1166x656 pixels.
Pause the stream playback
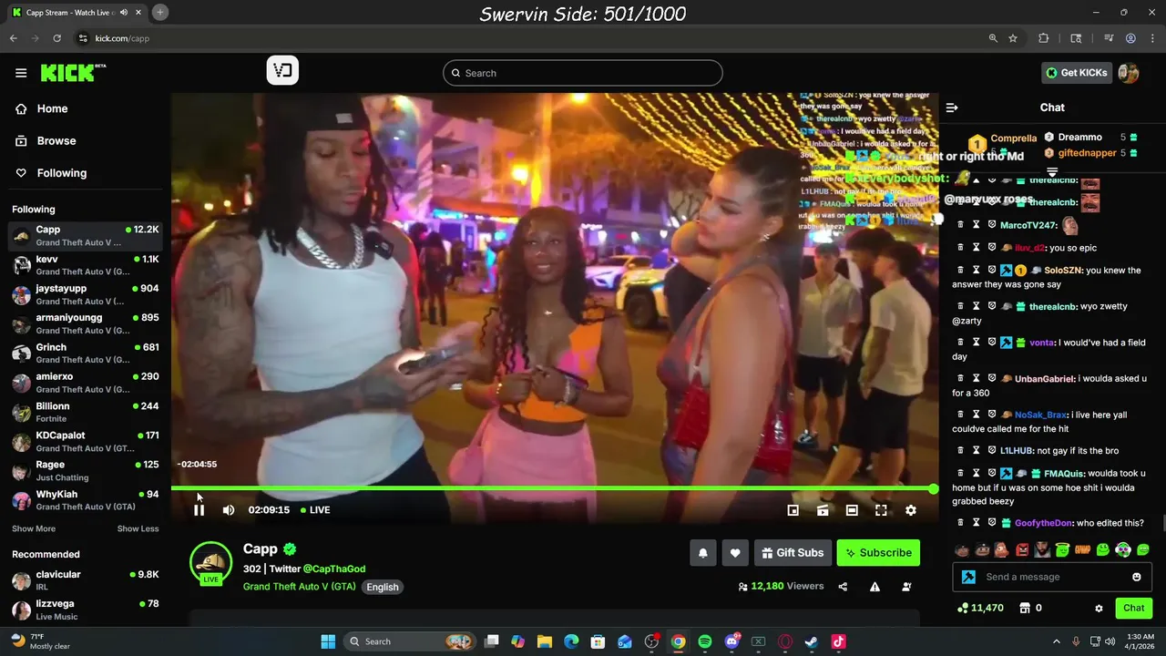199,510
